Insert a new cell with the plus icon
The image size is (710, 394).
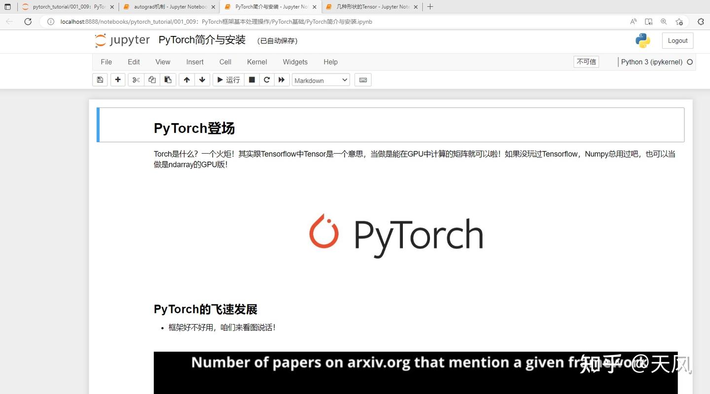pyautogui.click(x=118, y=79)
